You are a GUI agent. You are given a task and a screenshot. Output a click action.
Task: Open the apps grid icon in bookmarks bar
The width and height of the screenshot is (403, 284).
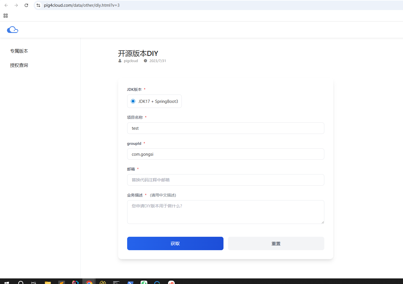[6, 16]
